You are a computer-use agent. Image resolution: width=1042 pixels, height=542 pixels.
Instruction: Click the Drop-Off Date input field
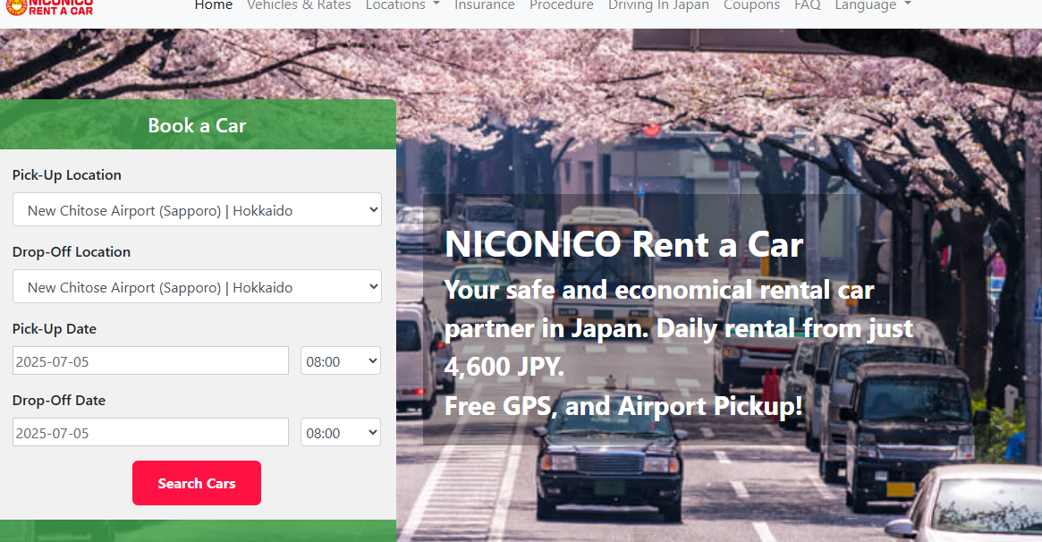(x=151, y=432)
